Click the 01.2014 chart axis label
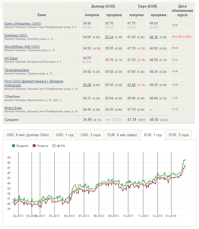This screenshot has height=229, width=199. [x=171, y=216]
